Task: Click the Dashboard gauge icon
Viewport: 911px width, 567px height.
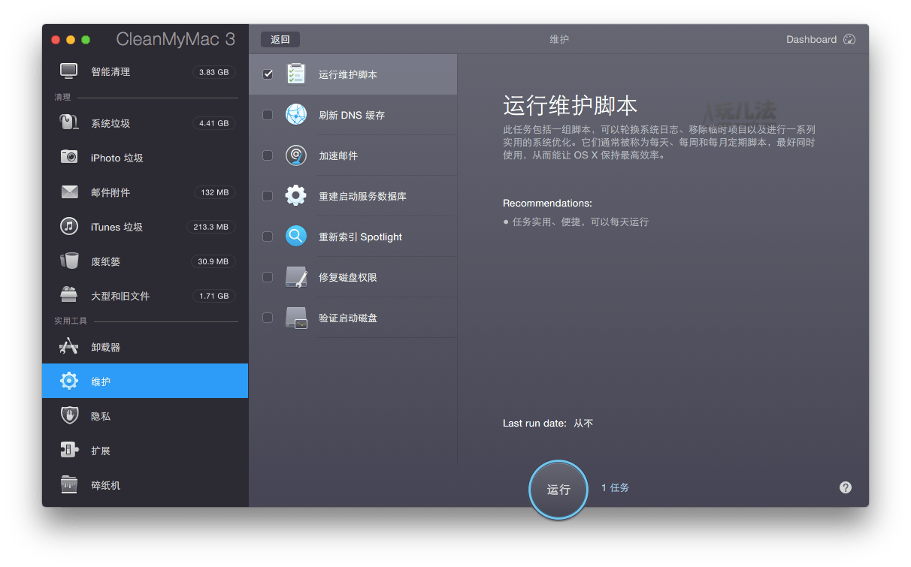Action: tap(850, 39)
